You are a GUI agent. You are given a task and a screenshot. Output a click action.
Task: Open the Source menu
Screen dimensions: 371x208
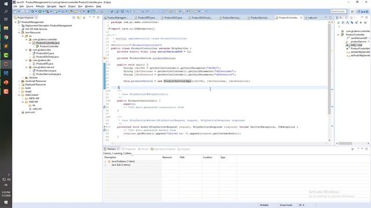pyautogui.click(x=30, y=6)
